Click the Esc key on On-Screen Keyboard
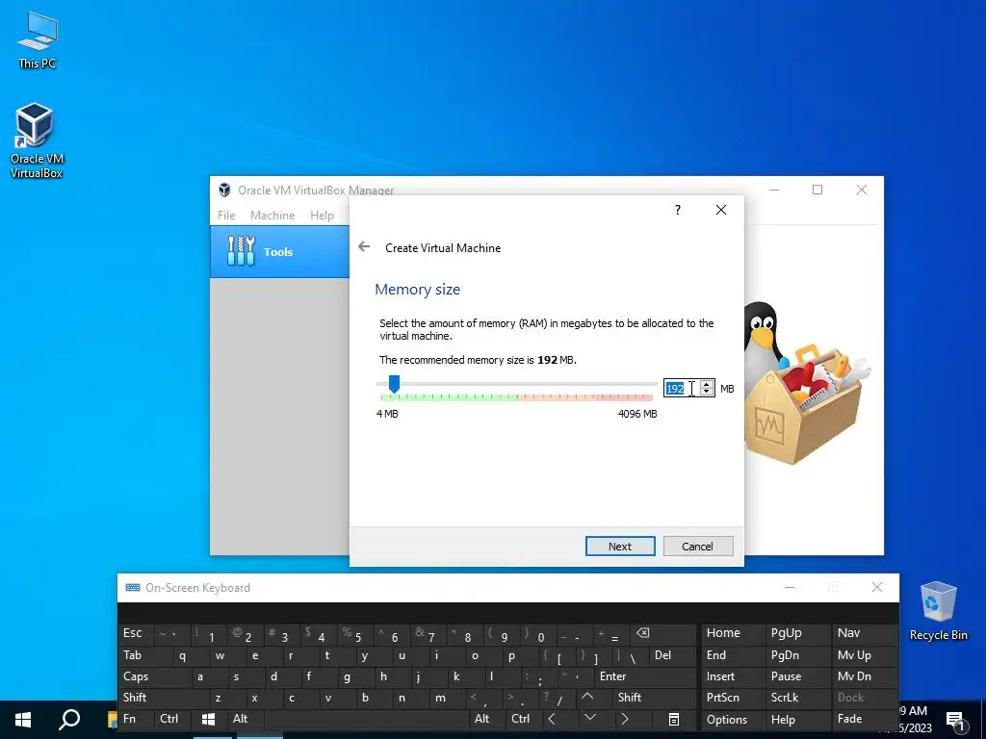The image size is (986, 739). pos(136,633)
